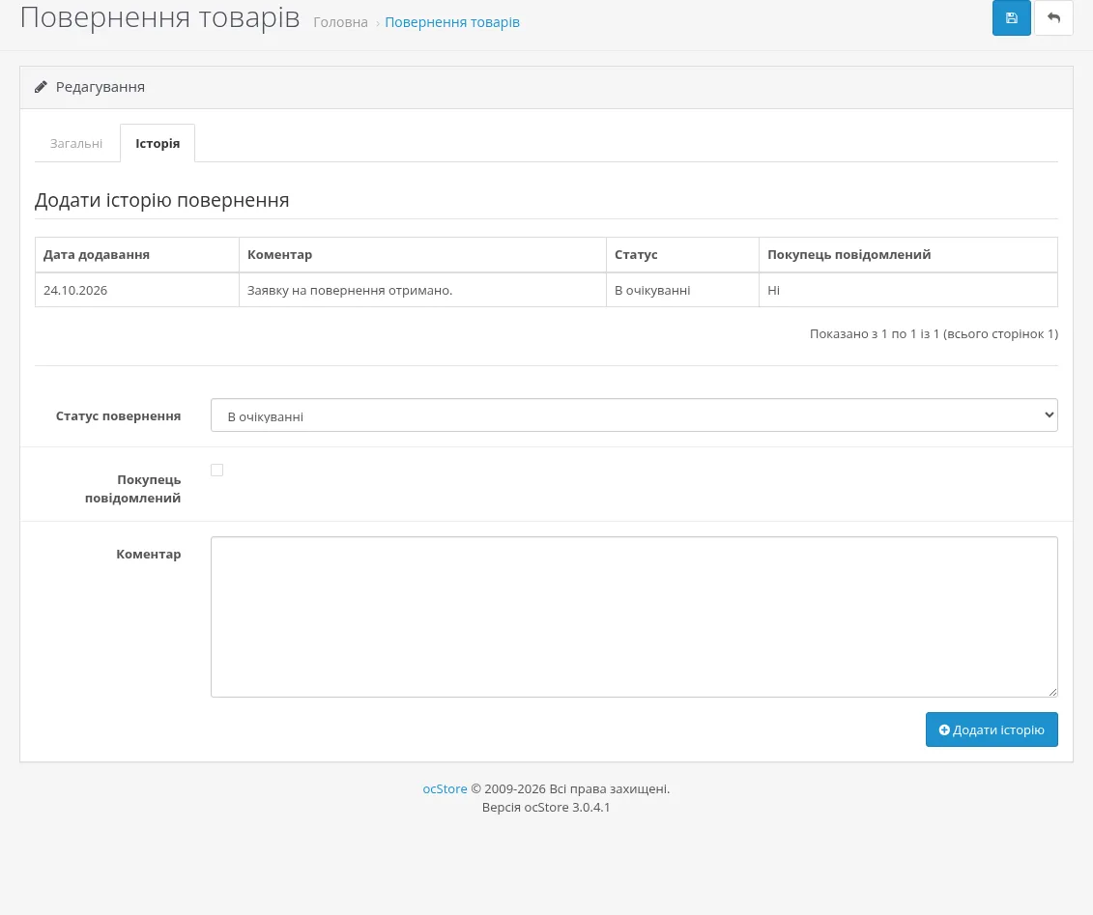Viewport: 1093px width, 915px height.
Task: Follow the ocStore footer link
Action: click(x=445, y=788)
